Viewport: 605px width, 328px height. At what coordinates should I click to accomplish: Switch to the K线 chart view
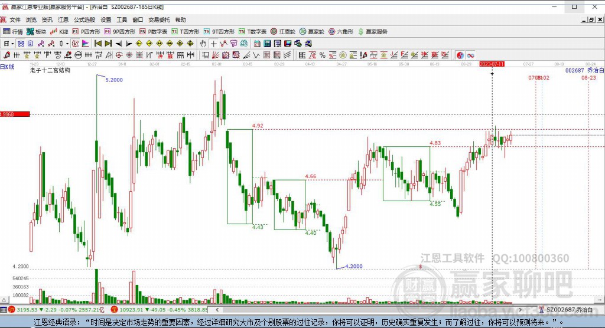coord(60,32)
